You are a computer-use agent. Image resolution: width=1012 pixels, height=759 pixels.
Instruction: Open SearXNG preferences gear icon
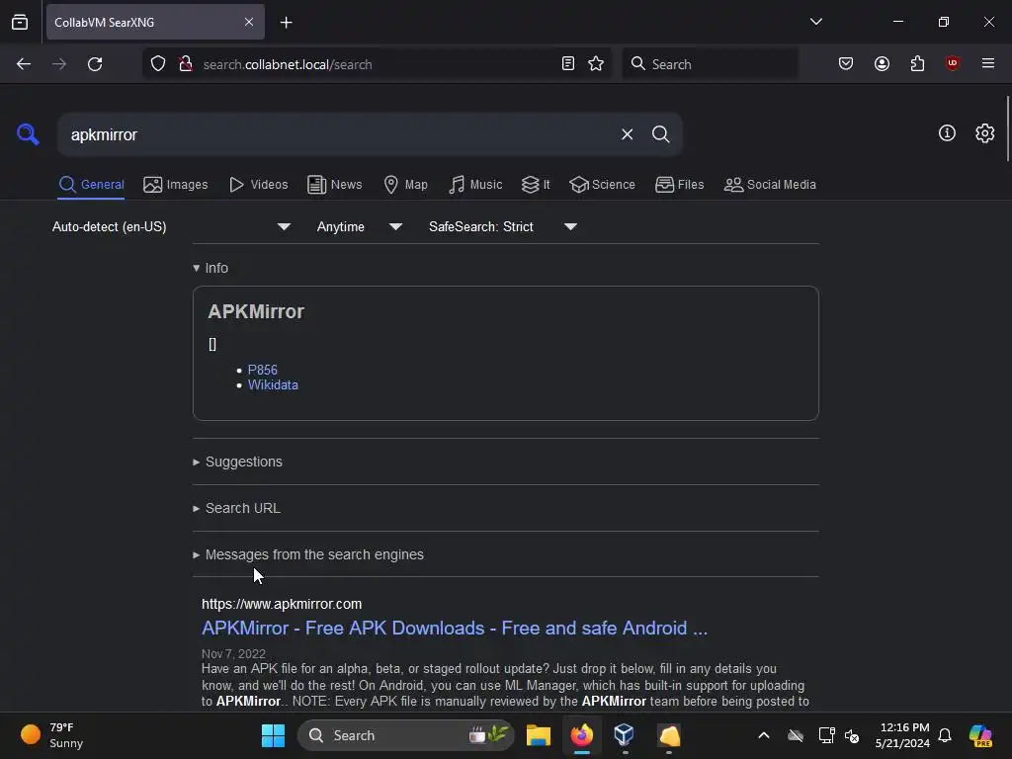985,133
